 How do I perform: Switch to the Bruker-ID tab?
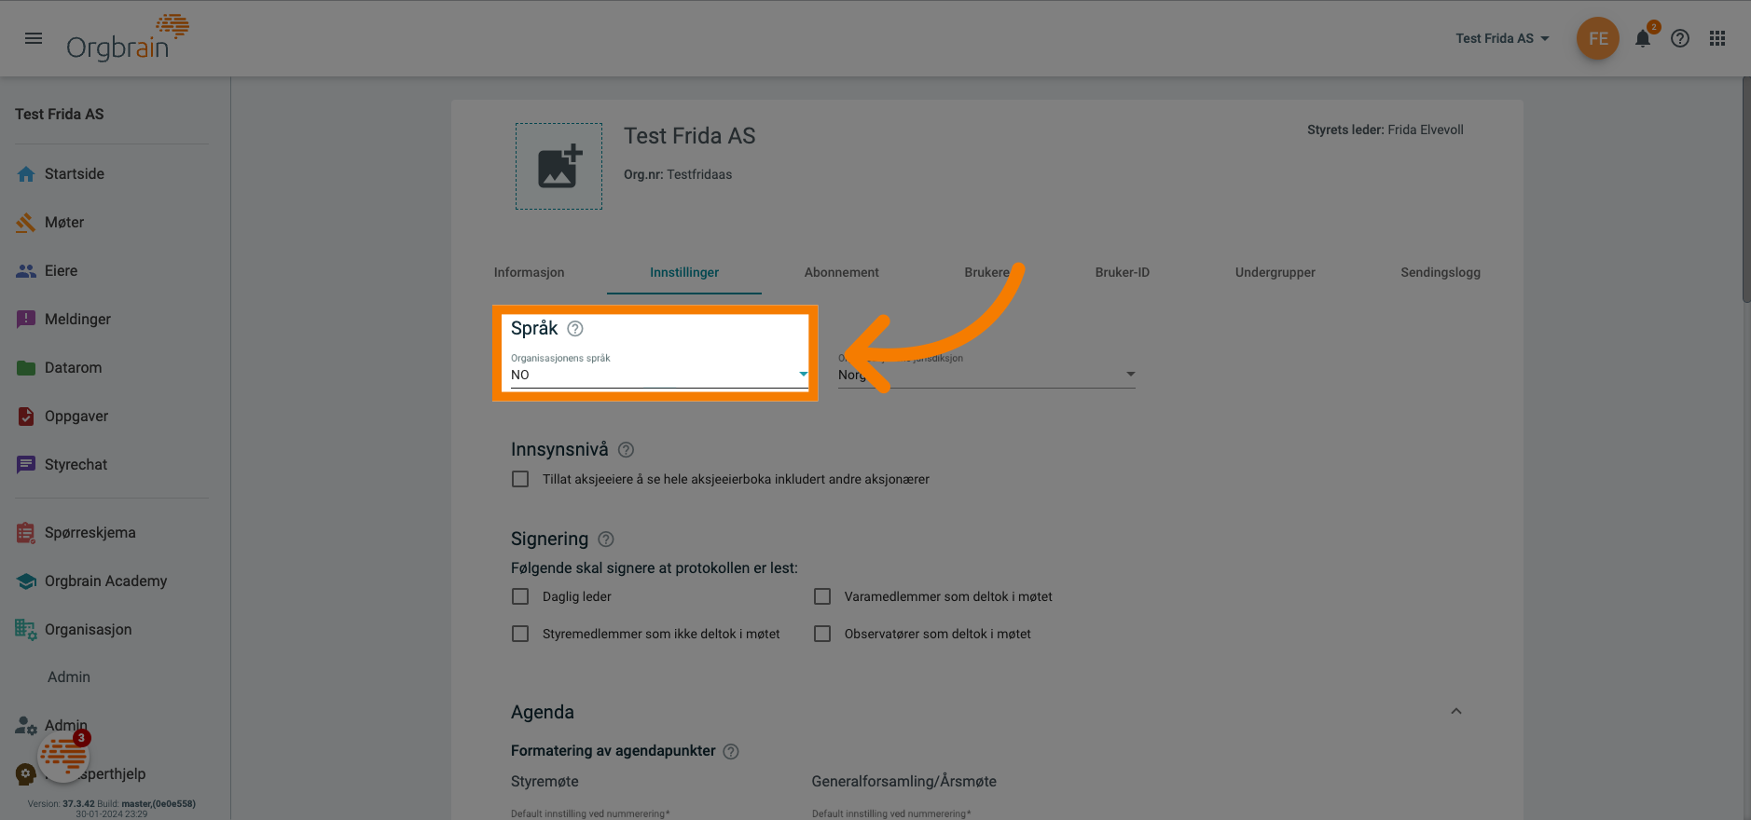(x=1123, y=272)
